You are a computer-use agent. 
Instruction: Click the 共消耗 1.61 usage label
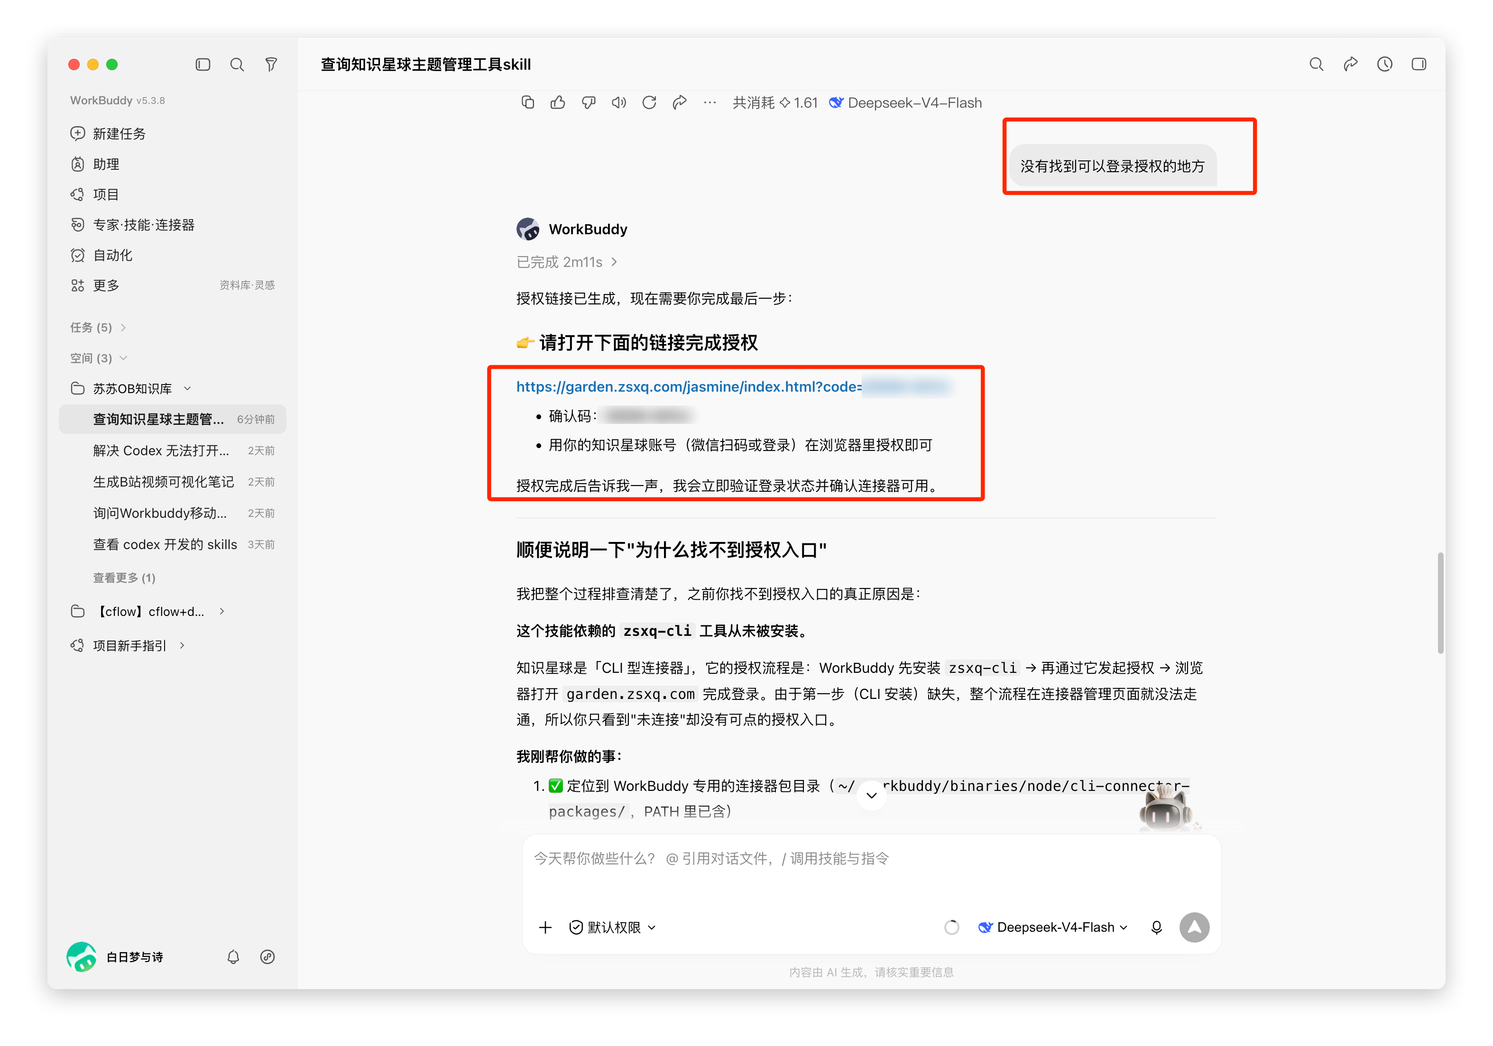click(775, 103)
